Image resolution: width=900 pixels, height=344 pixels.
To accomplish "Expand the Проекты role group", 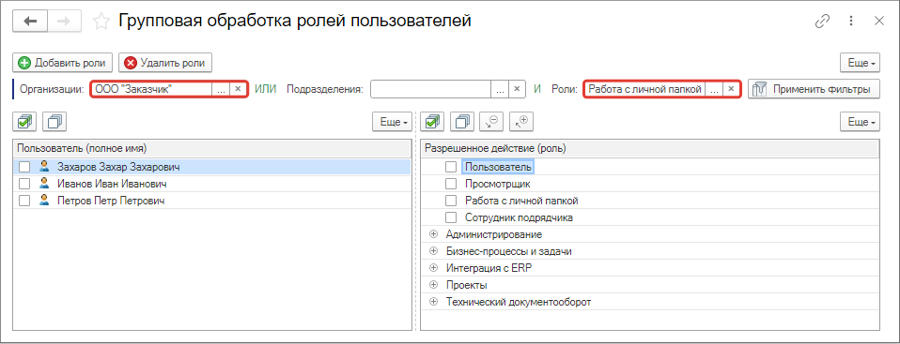I will [x=433, y=284].
